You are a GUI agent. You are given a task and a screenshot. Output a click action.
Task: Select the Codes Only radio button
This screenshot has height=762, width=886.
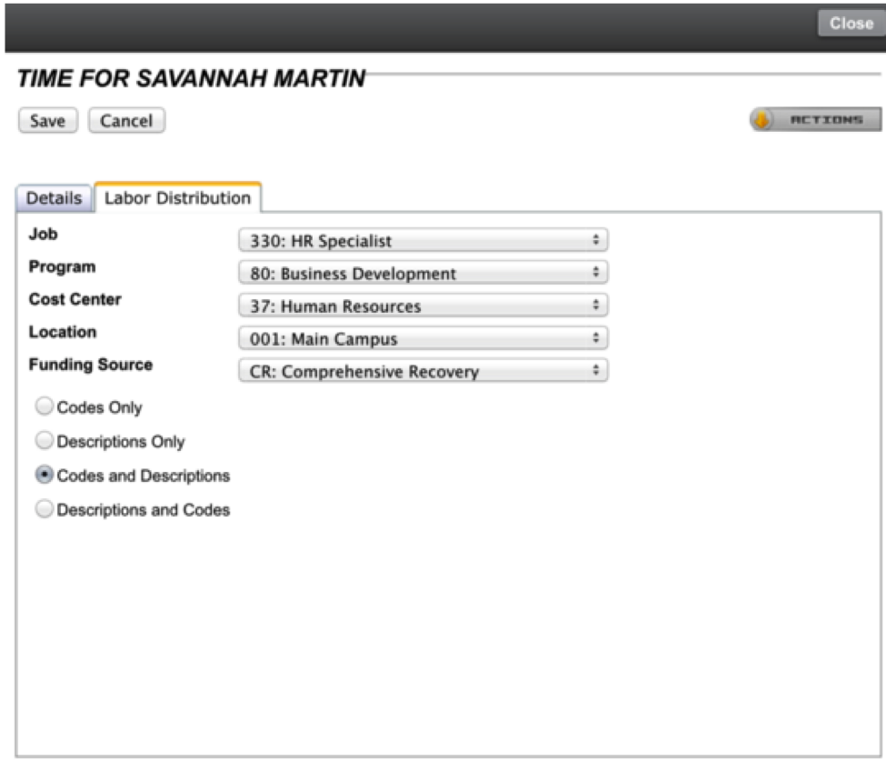(x=43, y=407)
